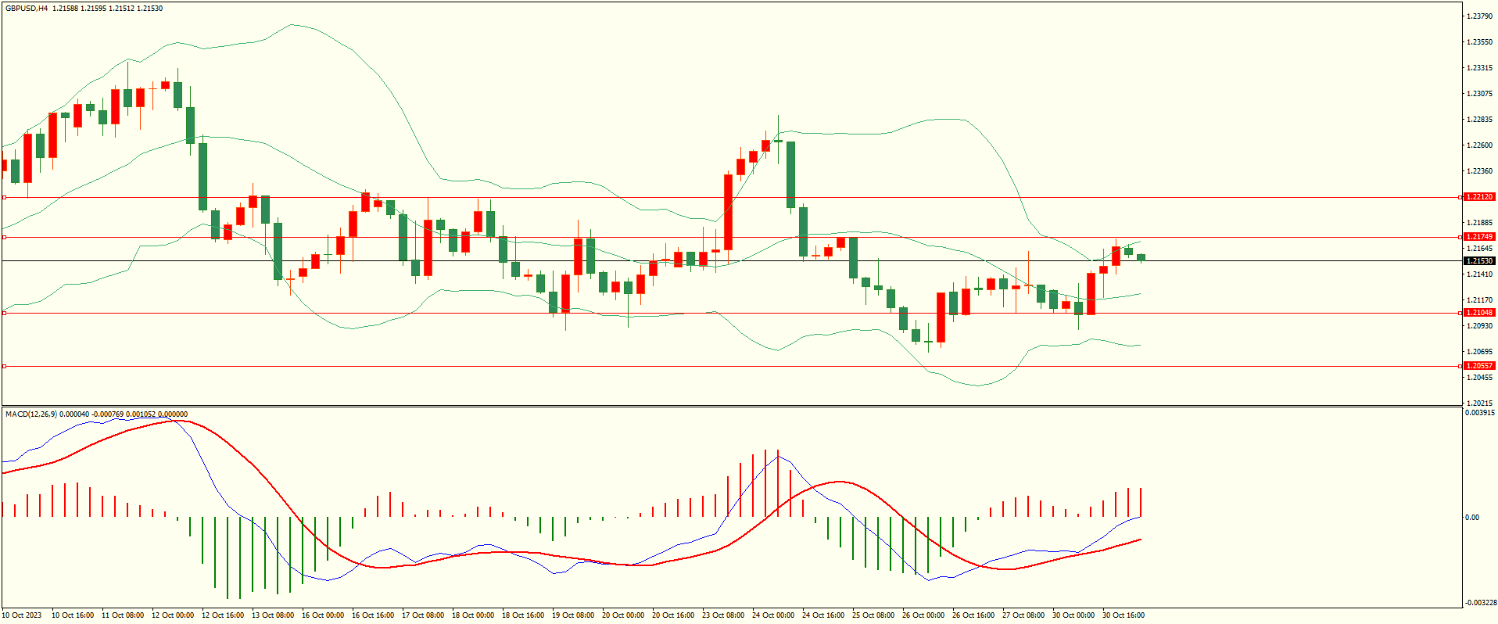Click the 10 Oct 2023 date label
Image resolution: width=1498 pixels, height=624 pixels.
click(23, 615)
